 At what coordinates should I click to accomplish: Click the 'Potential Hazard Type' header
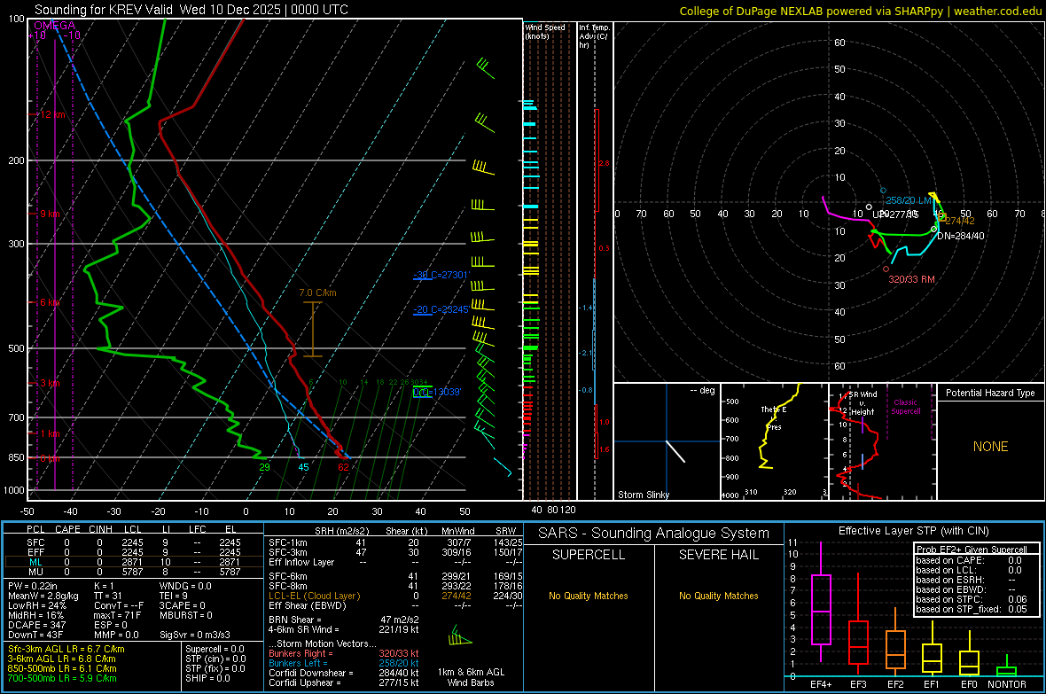(x=990, y=393)
